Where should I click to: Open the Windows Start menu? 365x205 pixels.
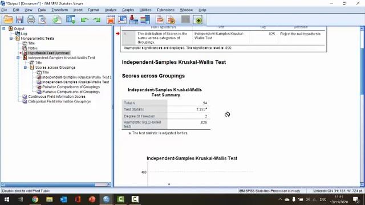(x=6, y=199)
